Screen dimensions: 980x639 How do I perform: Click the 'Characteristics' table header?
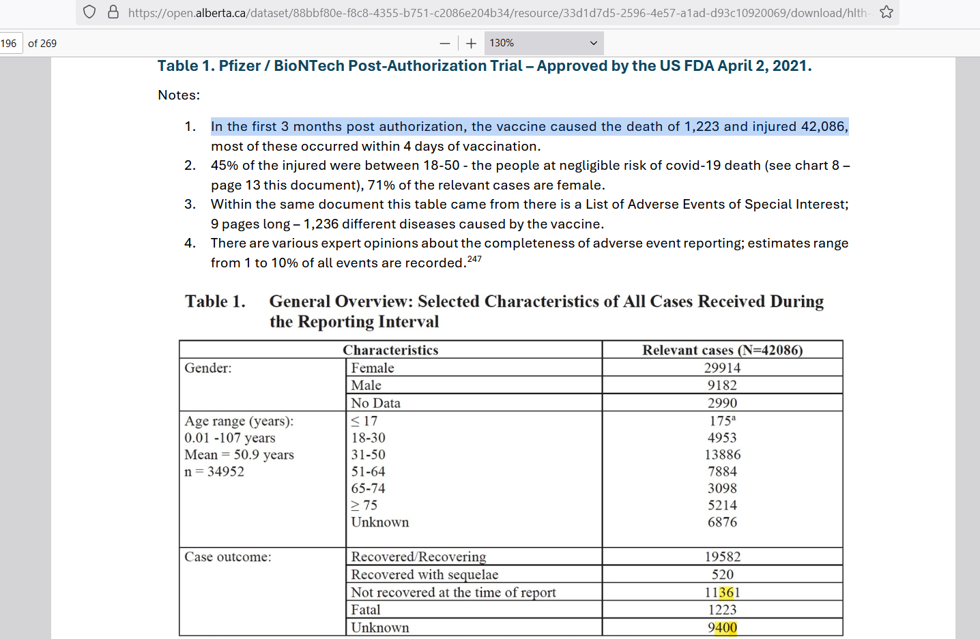tap(390, 350)
